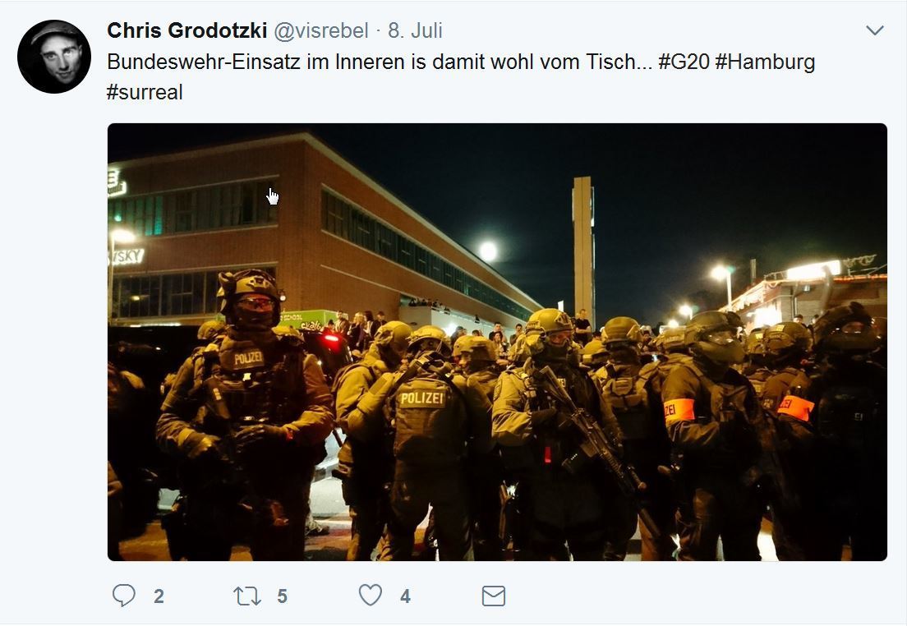Viewport: 907px width, 626px height.
Task: Click the like count showing 4
Action: point(406,596)
